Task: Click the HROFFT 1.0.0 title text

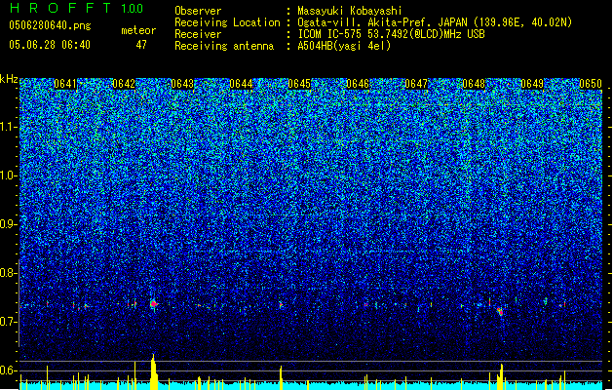Action: 76,8
